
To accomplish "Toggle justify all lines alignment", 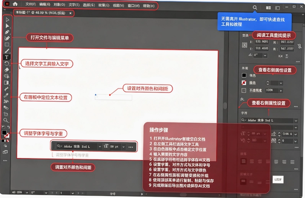I will 292,162.
